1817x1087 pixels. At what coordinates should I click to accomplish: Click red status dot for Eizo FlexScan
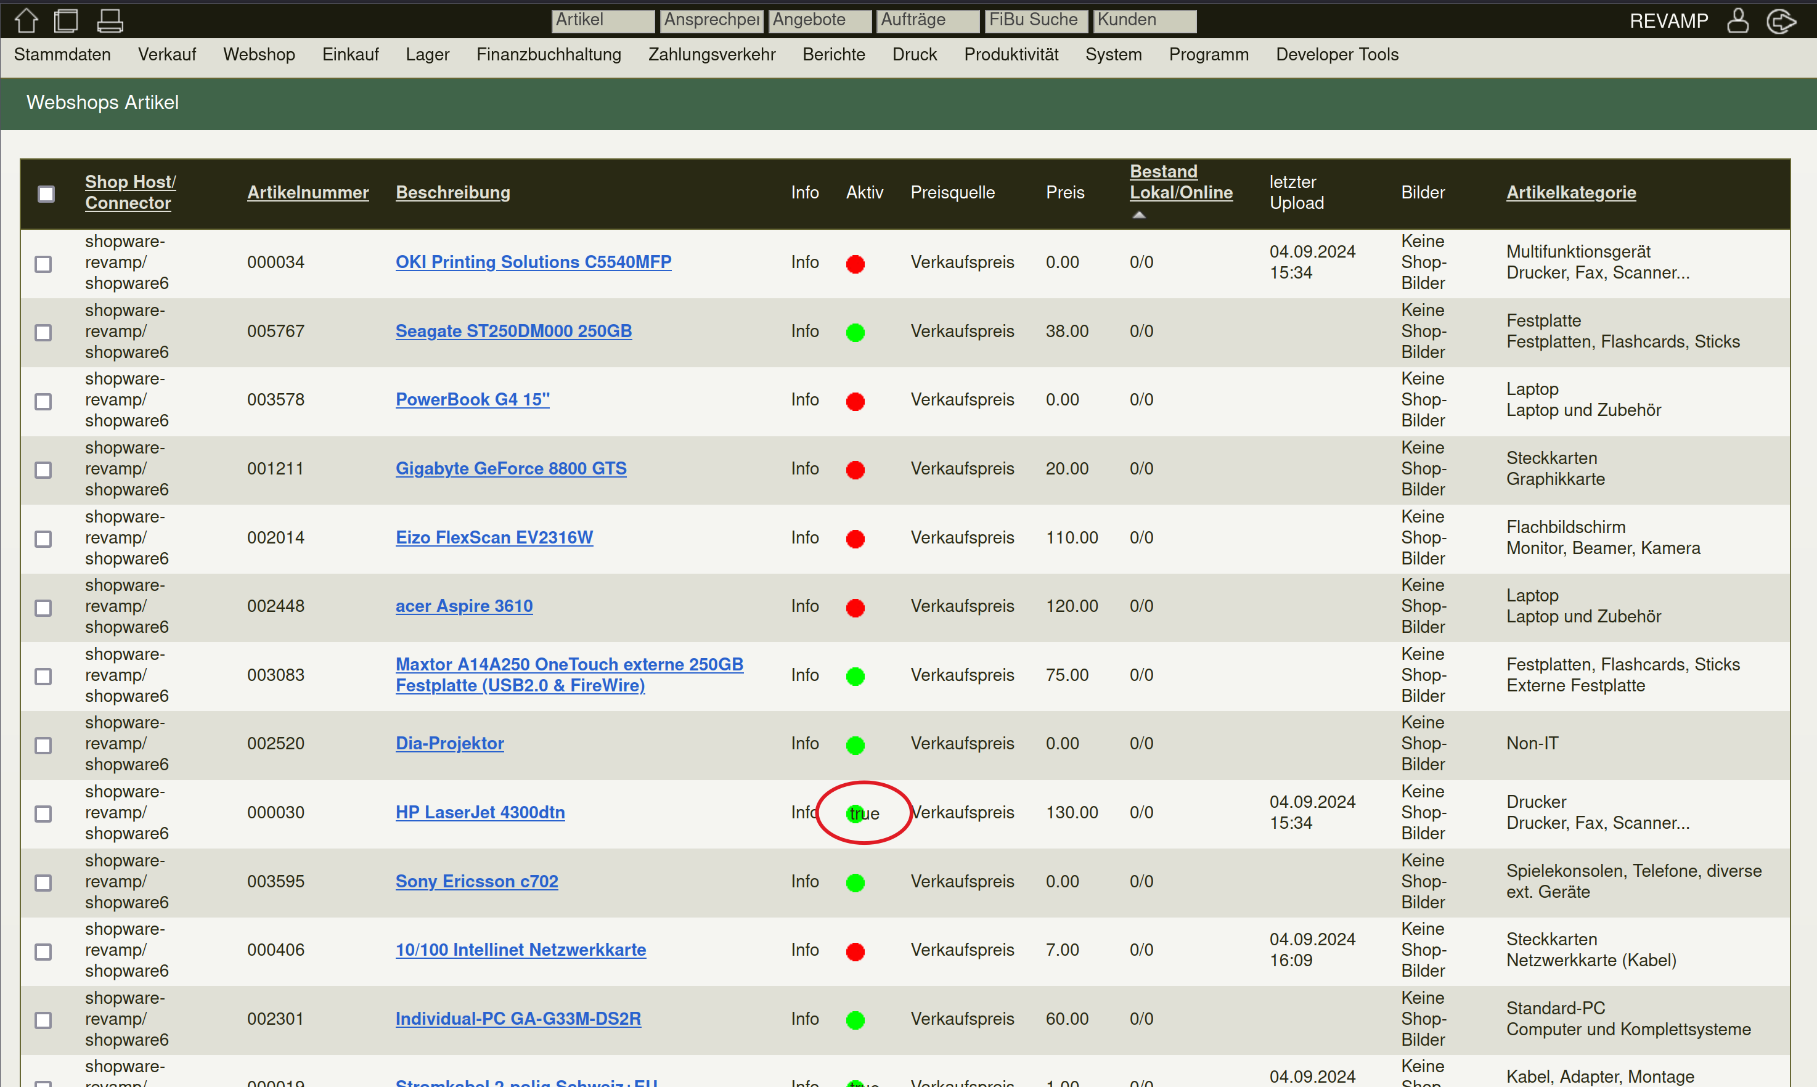point(855,539)
